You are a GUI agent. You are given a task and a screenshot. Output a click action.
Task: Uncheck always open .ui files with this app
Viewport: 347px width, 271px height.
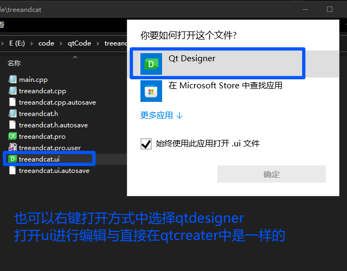(146, 144)
